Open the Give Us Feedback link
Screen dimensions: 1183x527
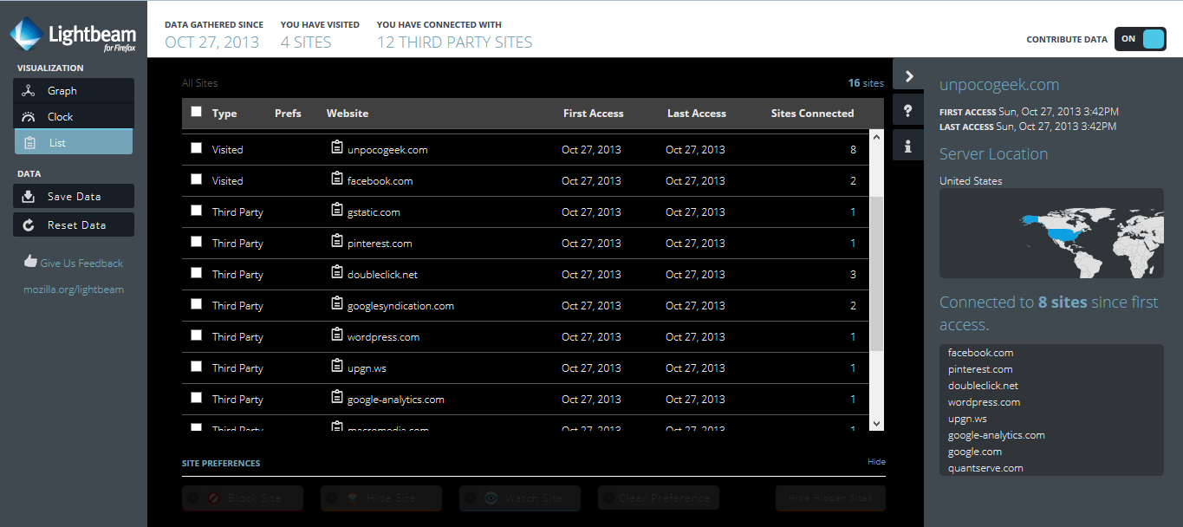point(81,263)
